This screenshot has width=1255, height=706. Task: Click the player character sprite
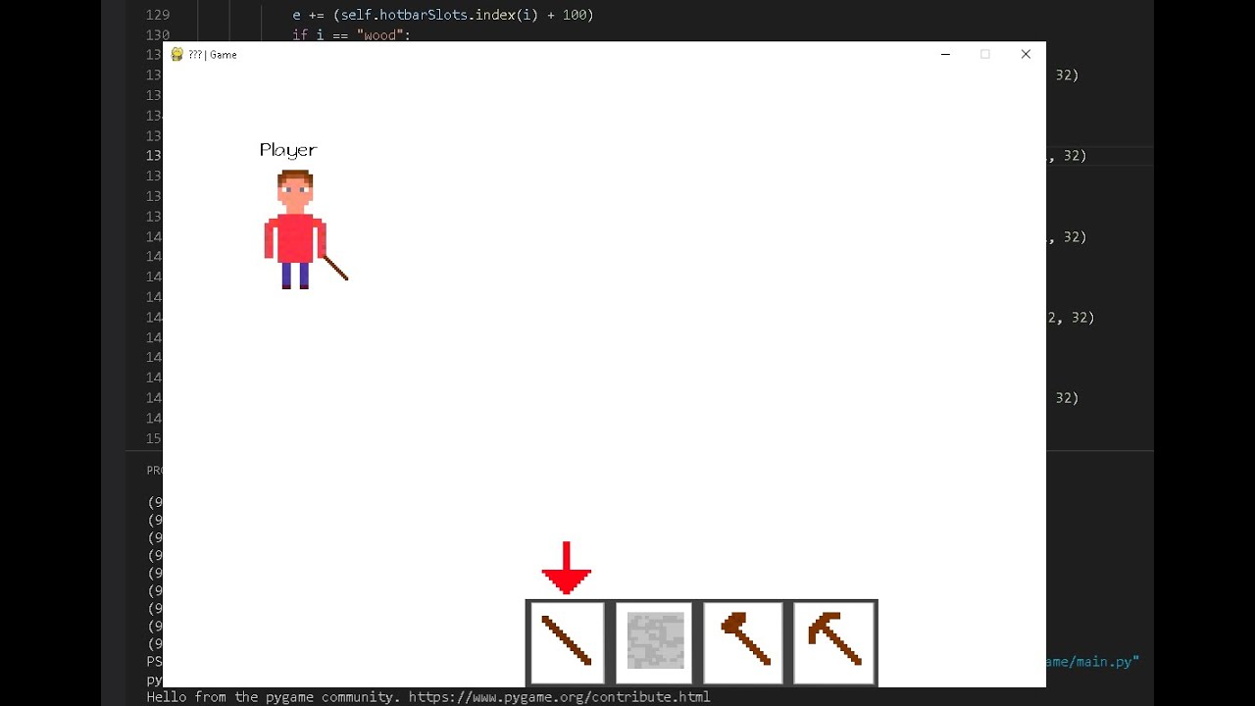295,229
